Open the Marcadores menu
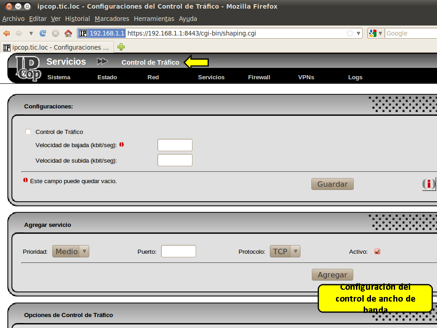 (112, 19)
